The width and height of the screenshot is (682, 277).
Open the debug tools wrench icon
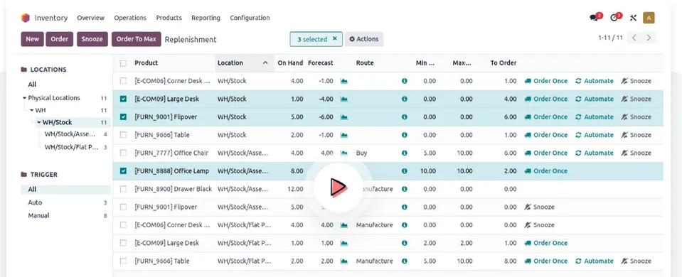click(633, 18)
